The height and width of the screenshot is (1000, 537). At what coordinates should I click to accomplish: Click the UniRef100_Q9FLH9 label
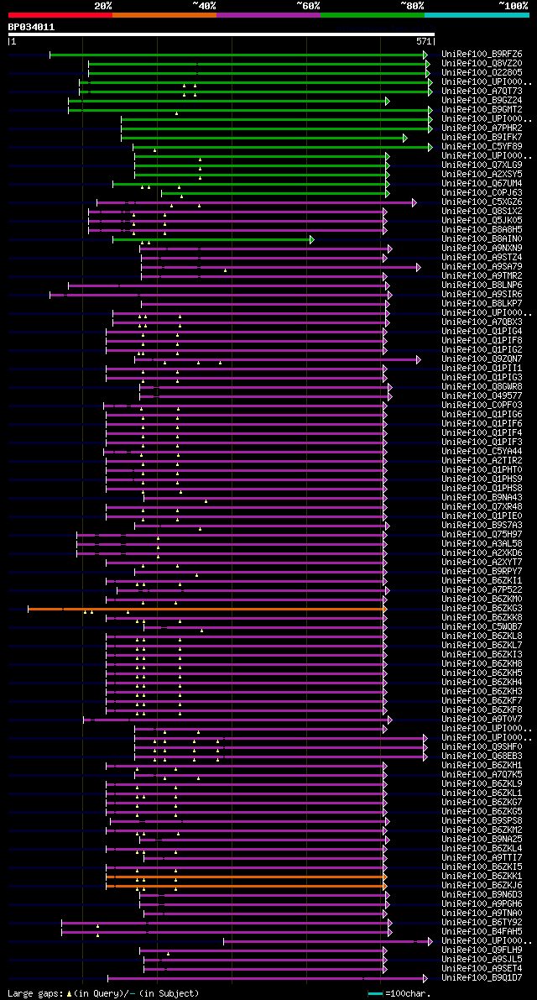click(482, 951)
